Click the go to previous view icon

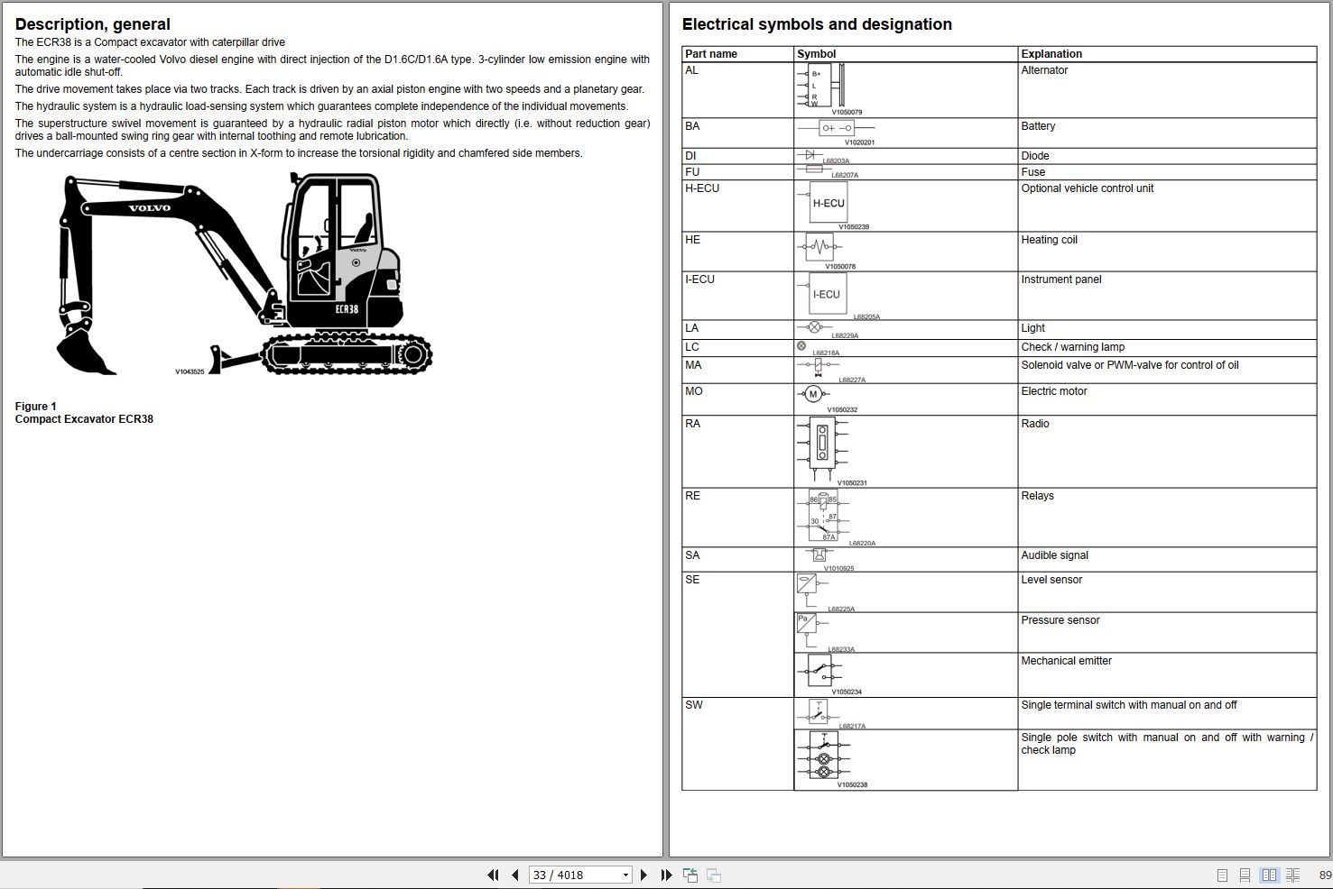coord(690,875)
